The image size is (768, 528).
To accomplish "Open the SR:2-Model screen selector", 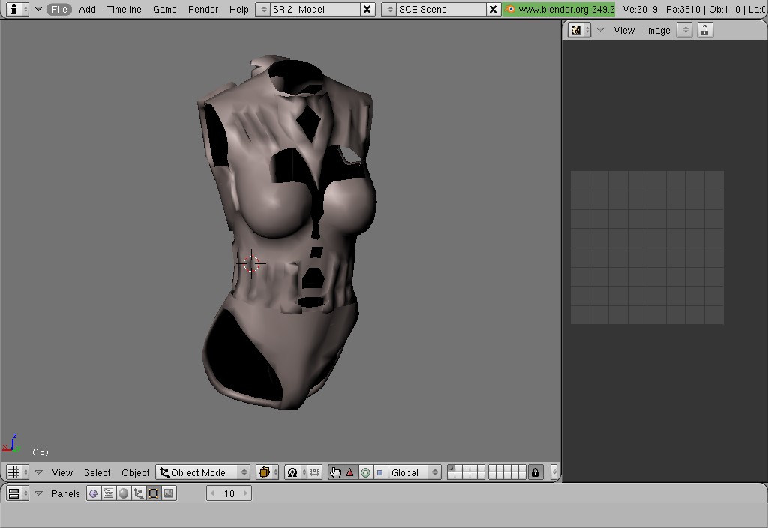I will (x=262, y=10).
